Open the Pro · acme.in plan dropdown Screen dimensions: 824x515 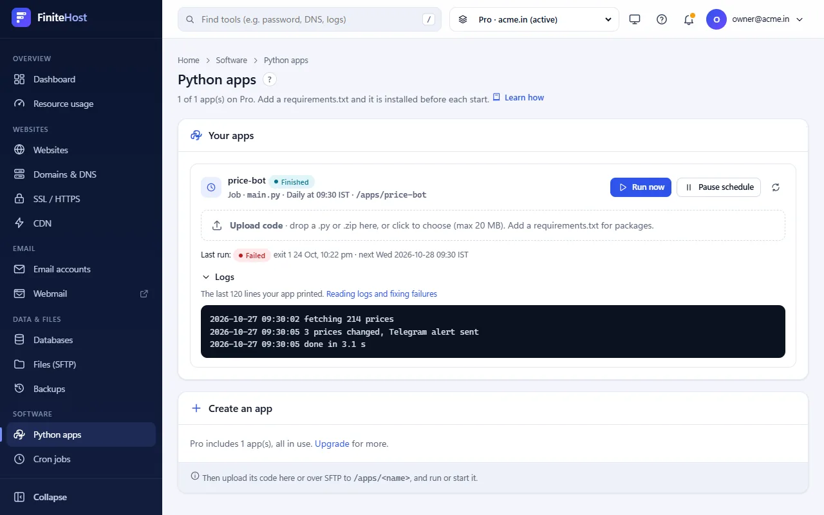click(534, 19)
